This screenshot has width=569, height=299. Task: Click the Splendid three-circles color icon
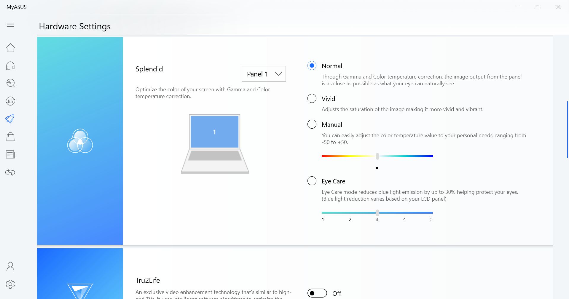[80, 141]
